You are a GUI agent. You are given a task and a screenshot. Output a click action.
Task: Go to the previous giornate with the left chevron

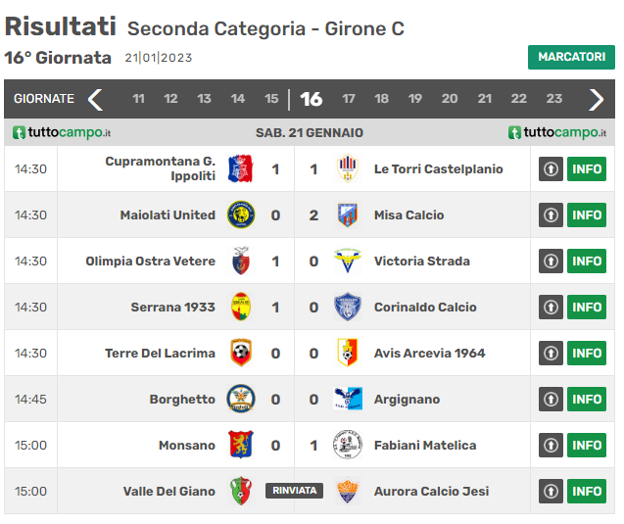tap(96, 99)
